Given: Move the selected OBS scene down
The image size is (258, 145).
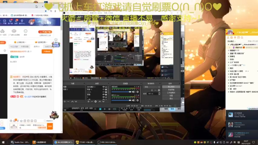Looking at the screenshot, I should [x=76, y=101].
